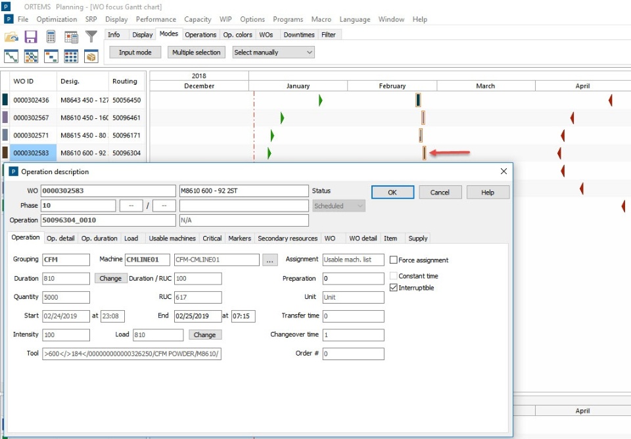Click the Help button in dialog

pyautogui.click(x=487, y=193)
